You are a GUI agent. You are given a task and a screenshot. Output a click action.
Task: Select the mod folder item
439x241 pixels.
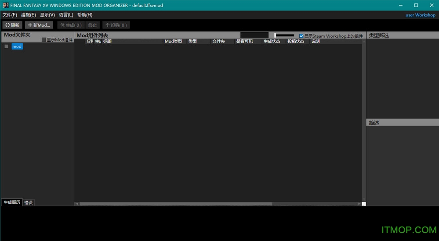pyautogui.click(x=17, y=47)
